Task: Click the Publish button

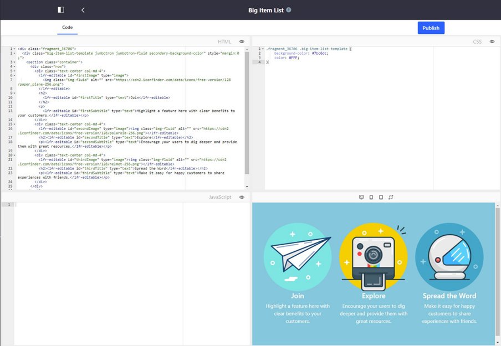Action: click(x=431, y=28)
